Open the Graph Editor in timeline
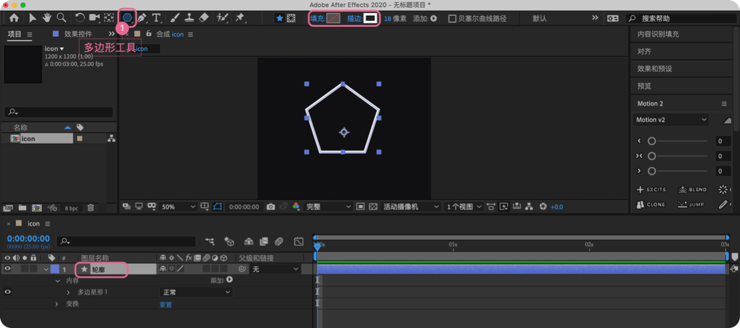Screen dimensions: 740x328 pos(298,241)
